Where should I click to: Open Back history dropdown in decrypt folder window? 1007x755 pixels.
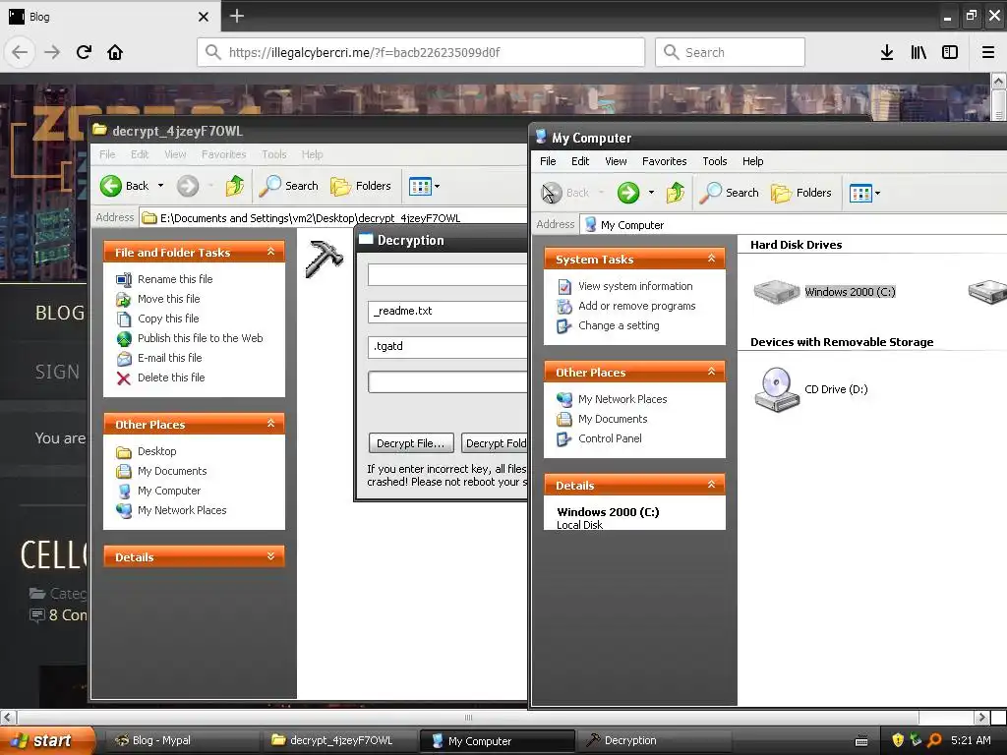pos(160,186)
